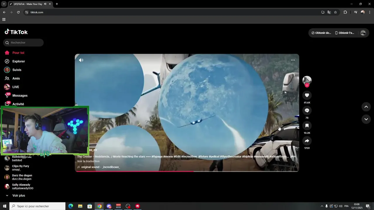Go back with Chrome back arrow

pyautogui.click(x=4, y=12)
